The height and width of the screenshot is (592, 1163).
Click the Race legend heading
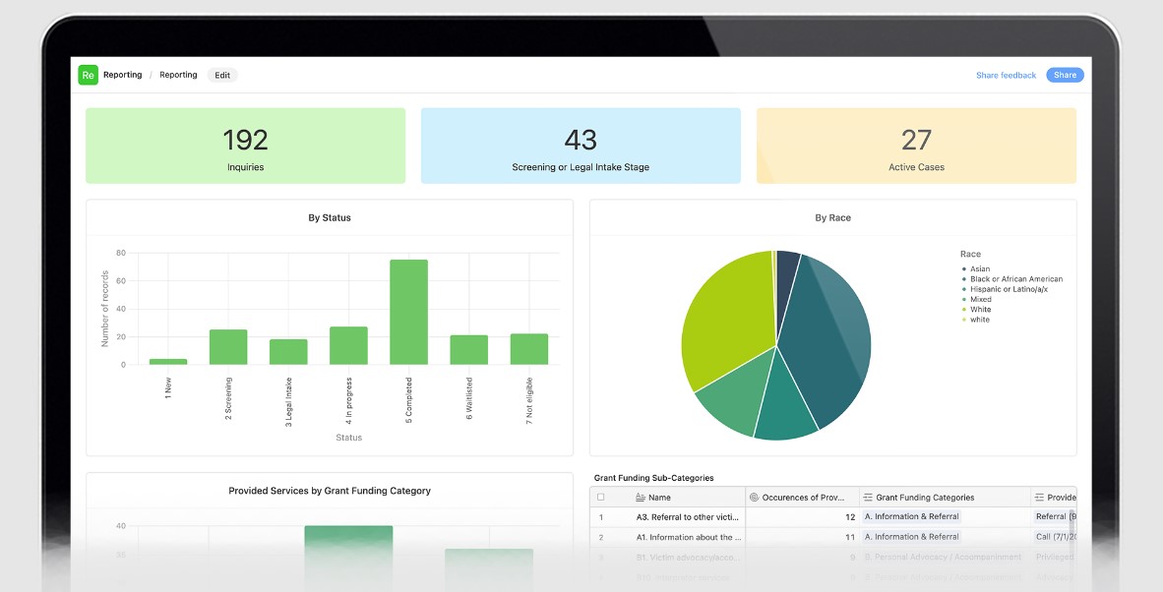(x=970, y=254)
